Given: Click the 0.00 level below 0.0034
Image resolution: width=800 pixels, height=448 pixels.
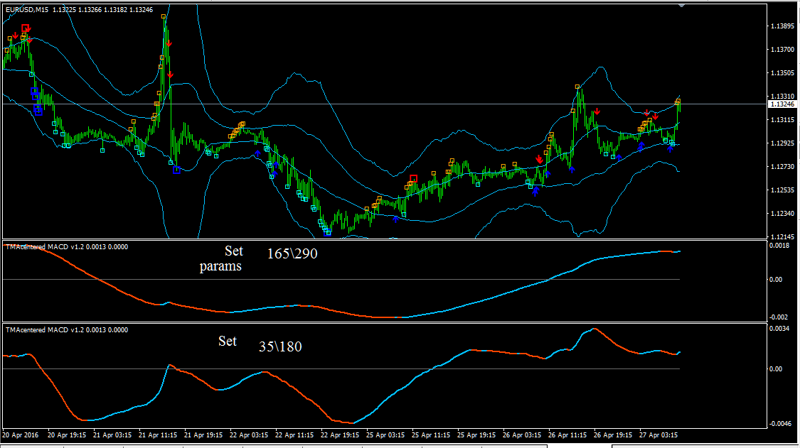Looking at the screenshot, I should [776, 369].
